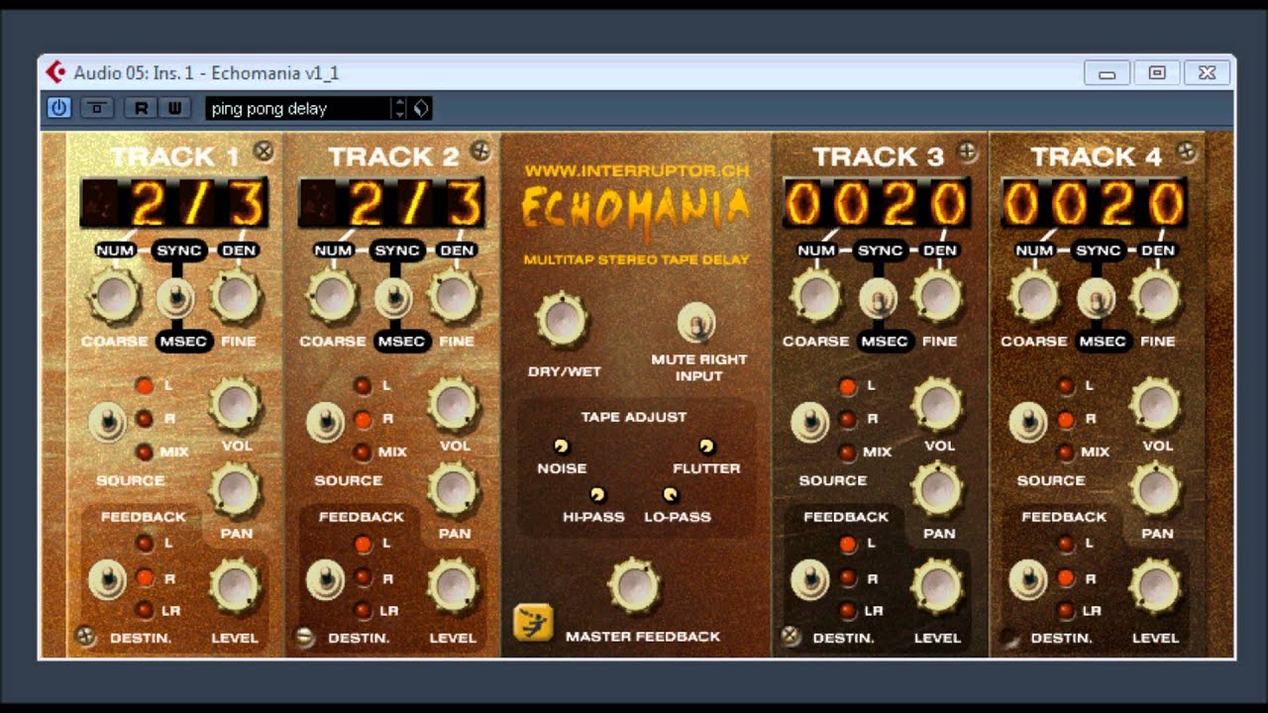
Task: Flip the Track 4 SOURCE selector switch
Action: point(1027,423)
